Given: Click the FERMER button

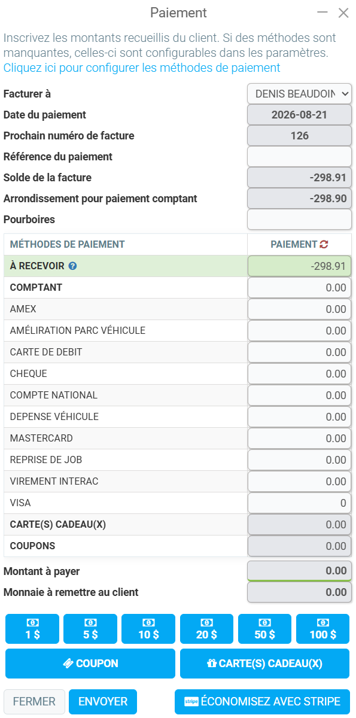Looking at the screenshot, I should pos(35,702).
